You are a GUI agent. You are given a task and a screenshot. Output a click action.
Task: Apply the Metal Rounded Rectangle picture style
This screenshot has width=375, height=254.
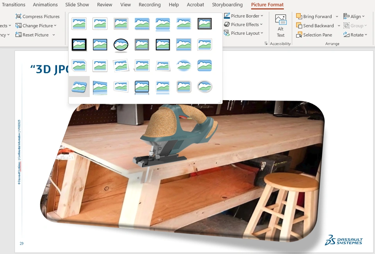[x=184, y=86]
